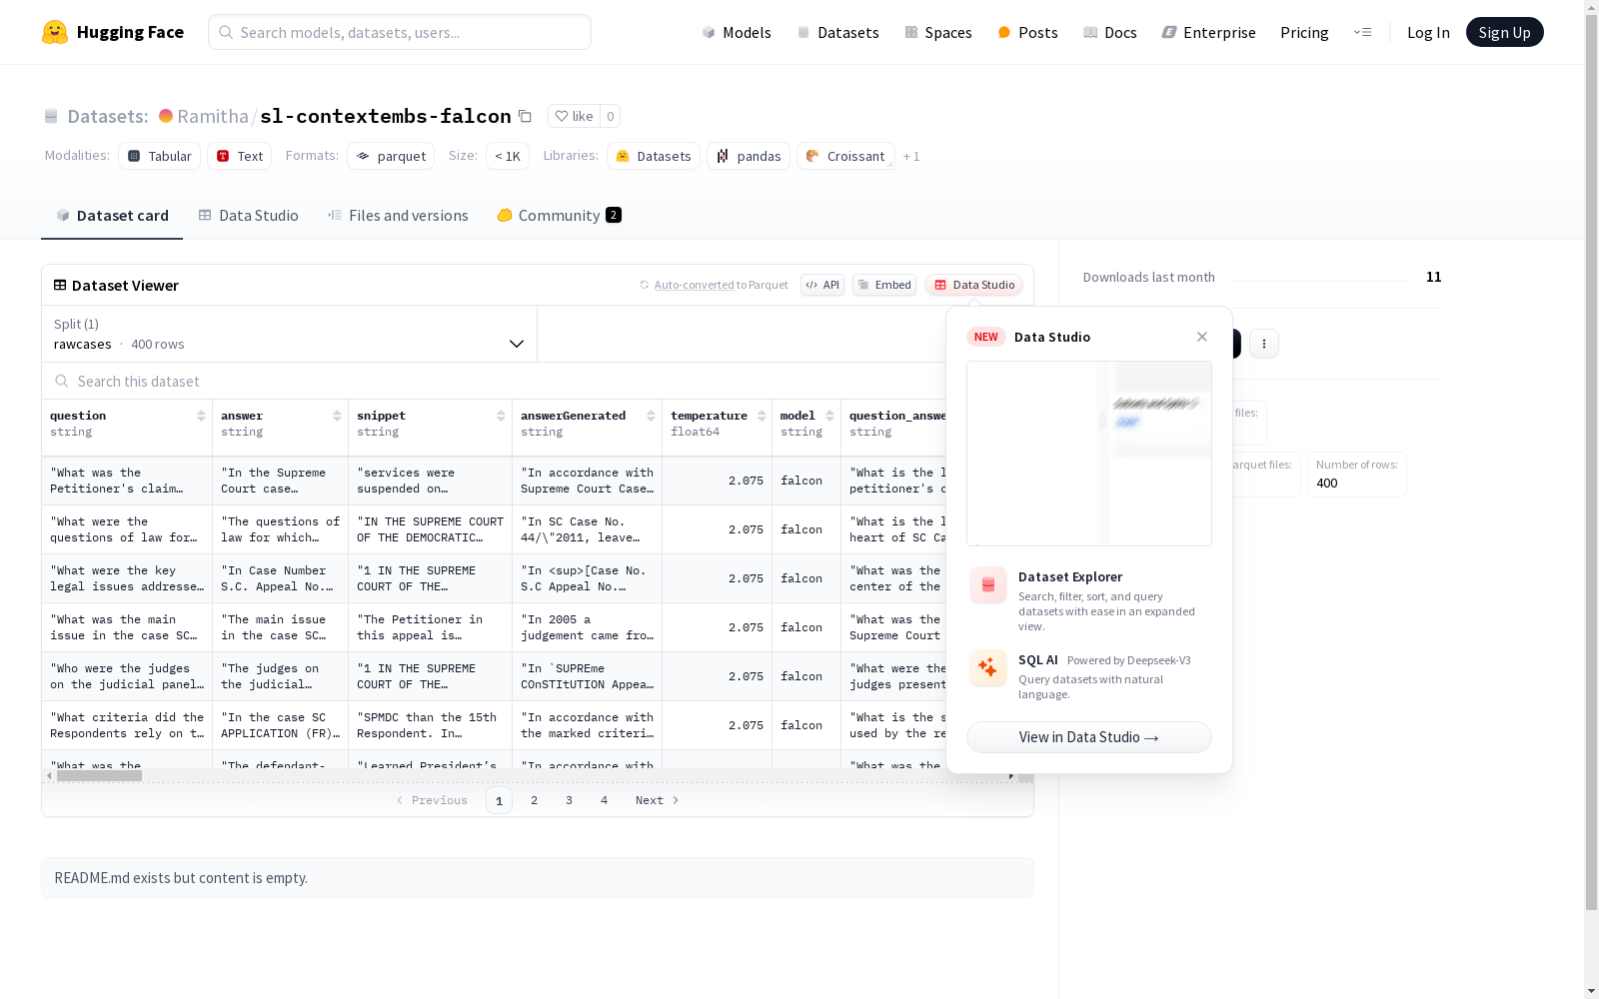Image resolution: width=1599 pixels, height=999 pixels.
Task: Select the Tabular modality tag
Action: pyautogui.click(x=160, y=156)
